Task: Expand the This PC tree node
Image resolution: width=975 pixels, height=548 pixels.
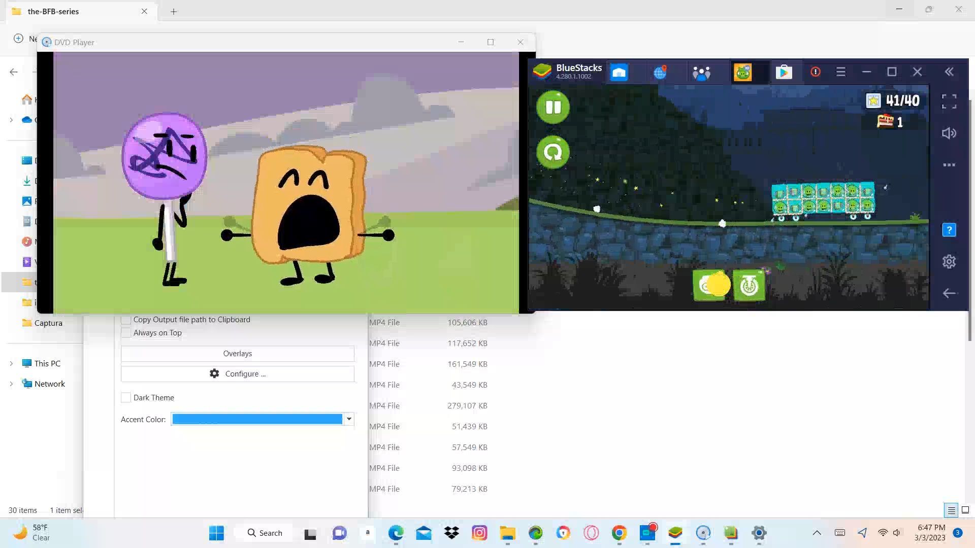Action: coord(11,364)
